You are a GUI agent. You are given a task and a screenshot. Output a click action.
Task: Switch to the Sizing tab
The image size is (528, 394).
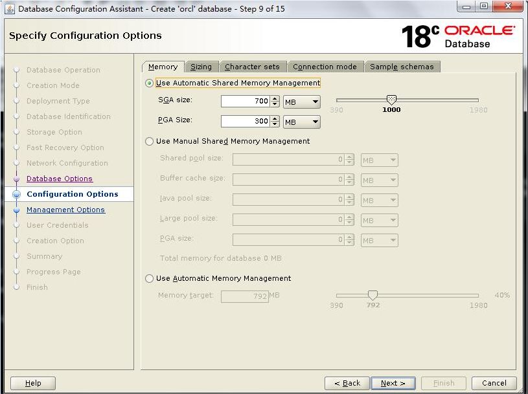point(201,67)
